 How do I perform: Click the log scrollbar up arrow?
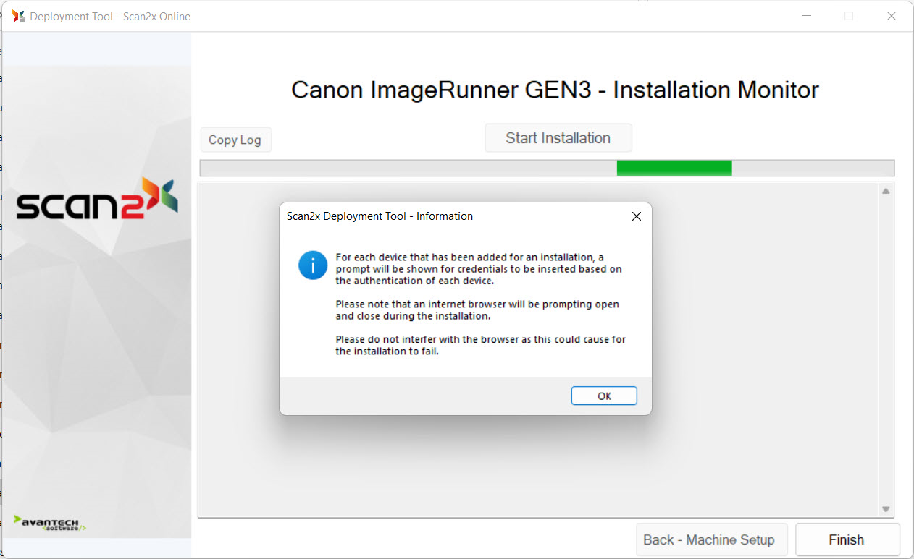[x=885, y=192]
